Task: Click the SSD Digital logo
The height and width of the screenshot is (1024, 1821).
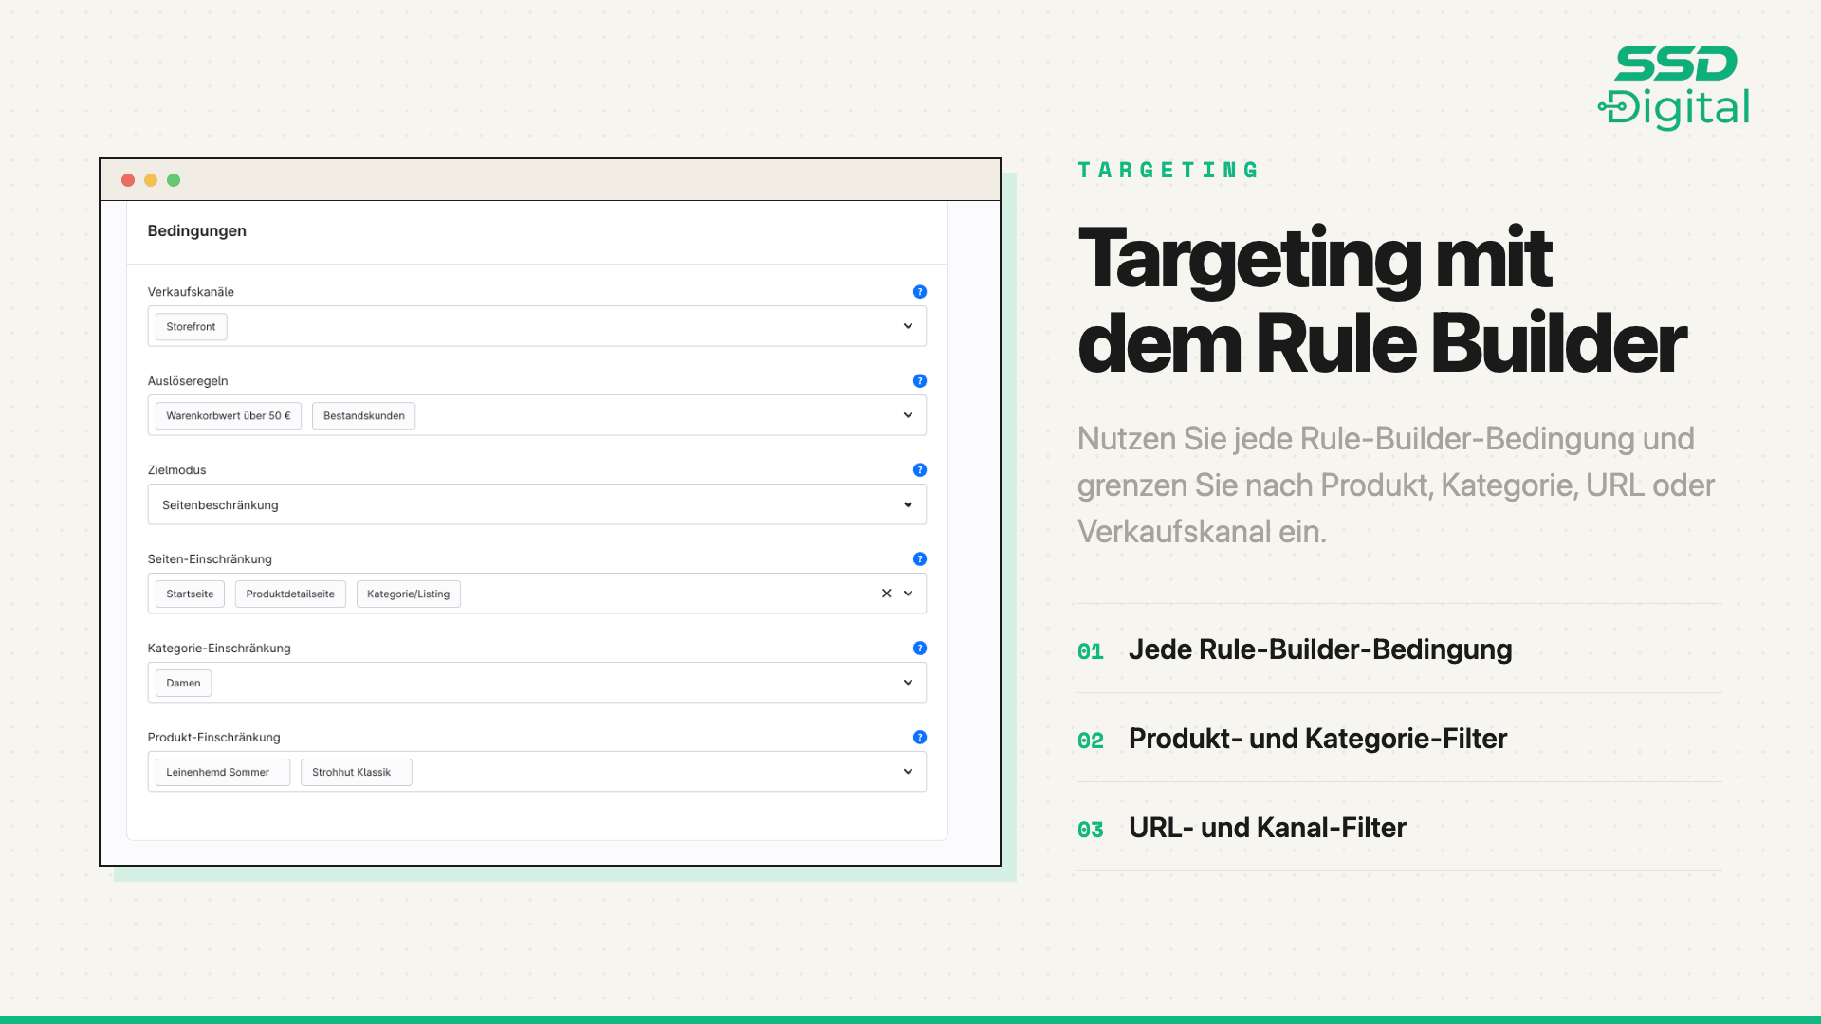Action: tap(1674, 87)
